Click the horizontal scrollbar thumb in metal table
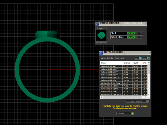The width and height of the screenshot is (167, 125). pyautogui.click(x=122, y=97)
